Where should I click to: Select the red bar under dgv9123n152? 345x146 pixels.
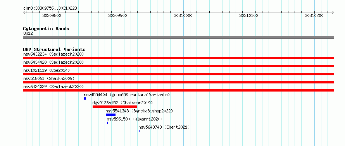pyautogui.click(x=115, y=107)
